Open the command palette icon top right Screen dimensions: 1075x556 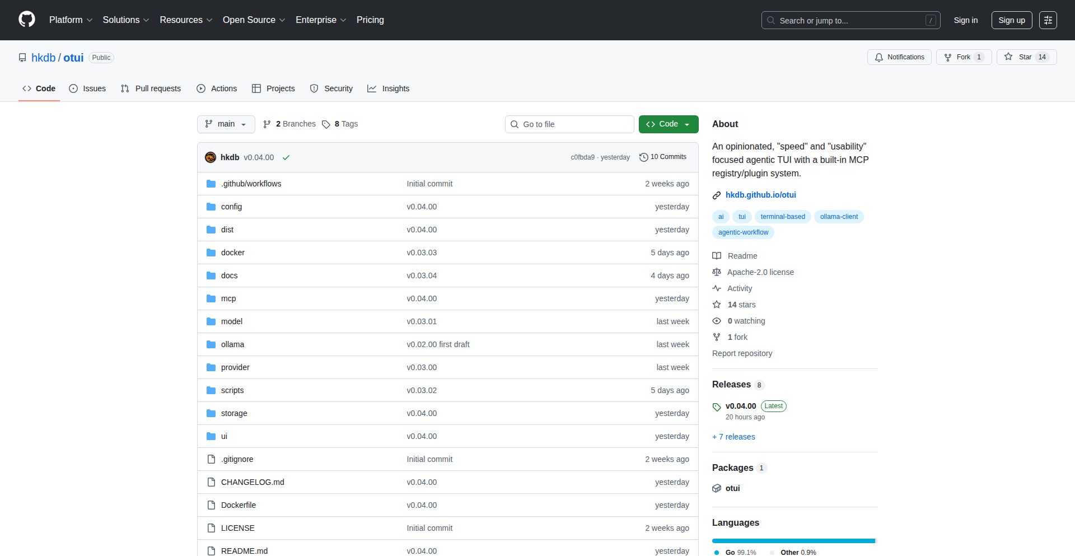pyautogui.click(x=1048, y=20)
